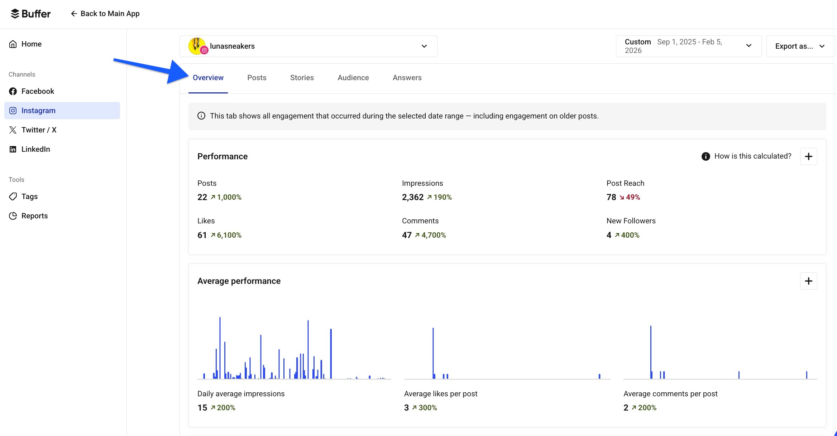Click the back arrow icon beside Back to Main App
837x436 pixels.
(74, 14)
